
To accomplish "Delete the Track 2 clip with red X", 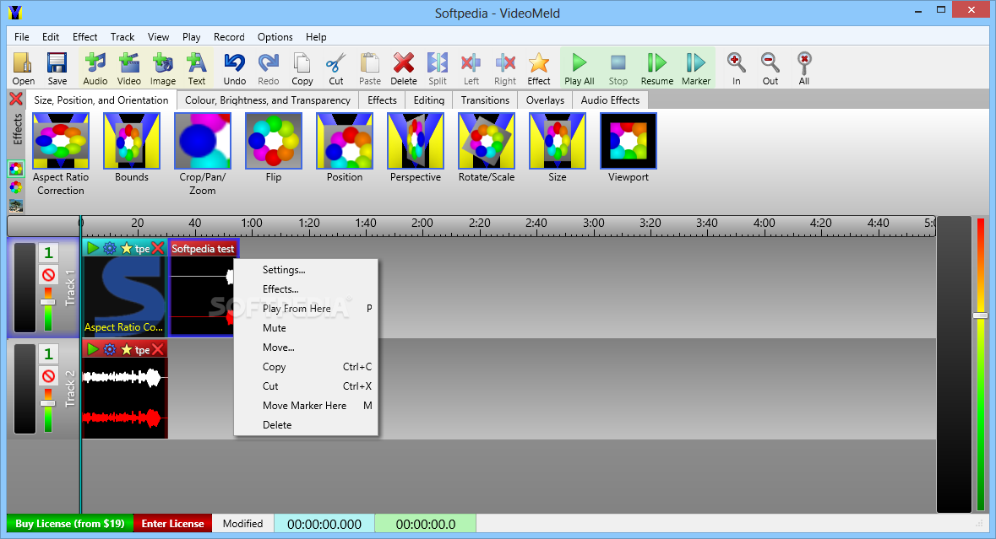I will (158, 349).
